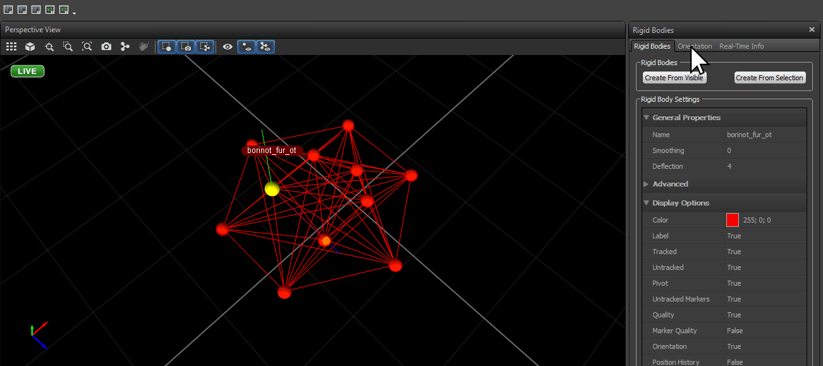Select the Marker Quality property label

pyautogui.click(x=674, y=331)
